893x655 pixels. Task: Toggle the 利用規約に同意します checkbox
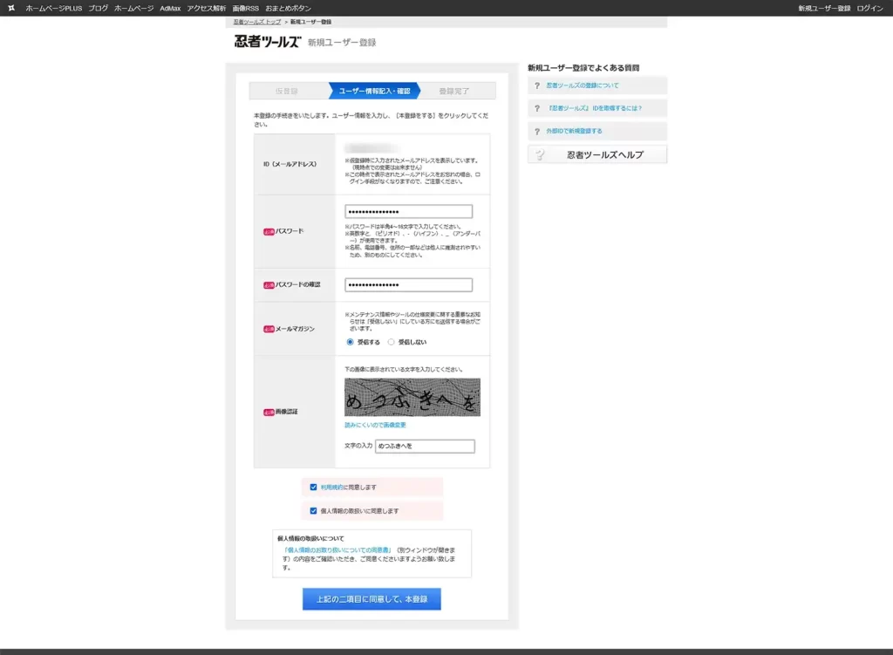(313, 487)
